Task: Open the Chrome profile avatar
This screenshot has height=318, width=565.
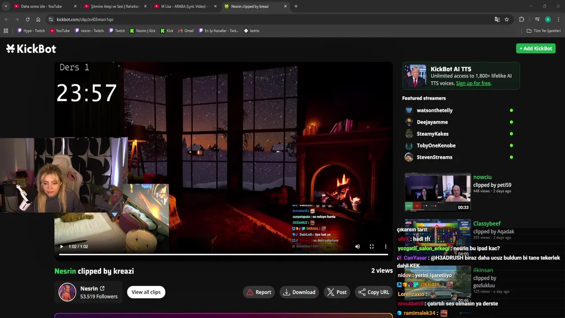Action: [548, 19]
